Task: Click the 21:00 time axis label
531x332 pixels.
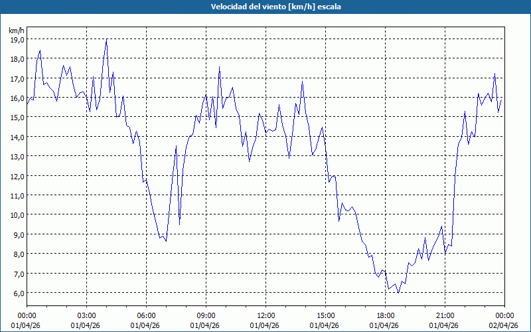Action: (445, 315)
